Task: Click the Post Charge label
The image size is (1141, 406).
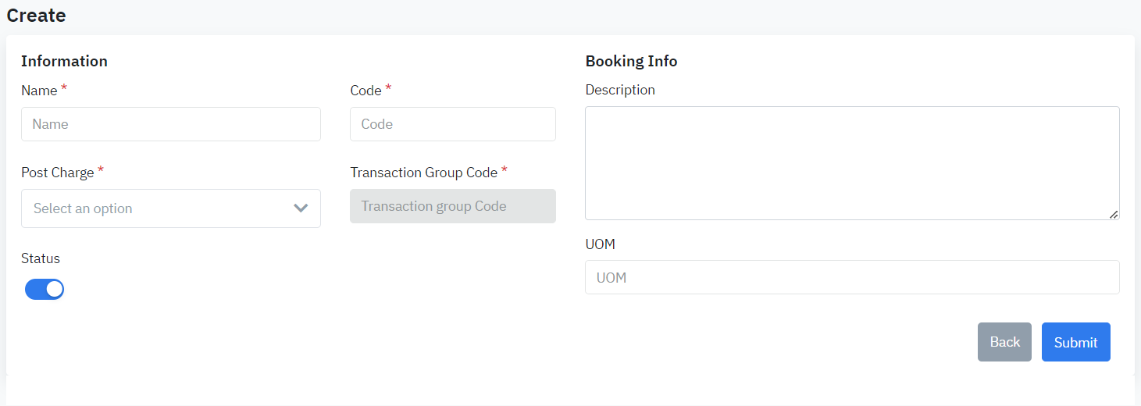Action: pos(57,173)
